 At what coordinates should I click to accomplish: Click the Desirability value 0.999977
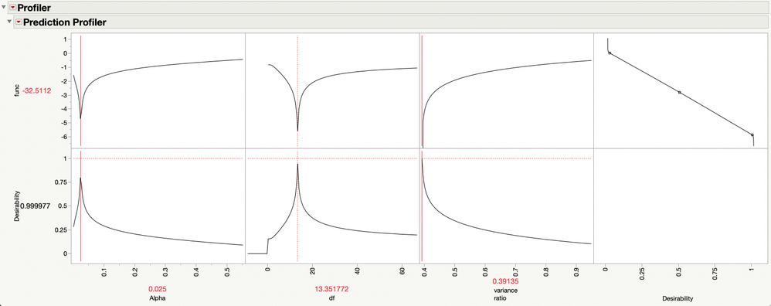tap(36, 206)
